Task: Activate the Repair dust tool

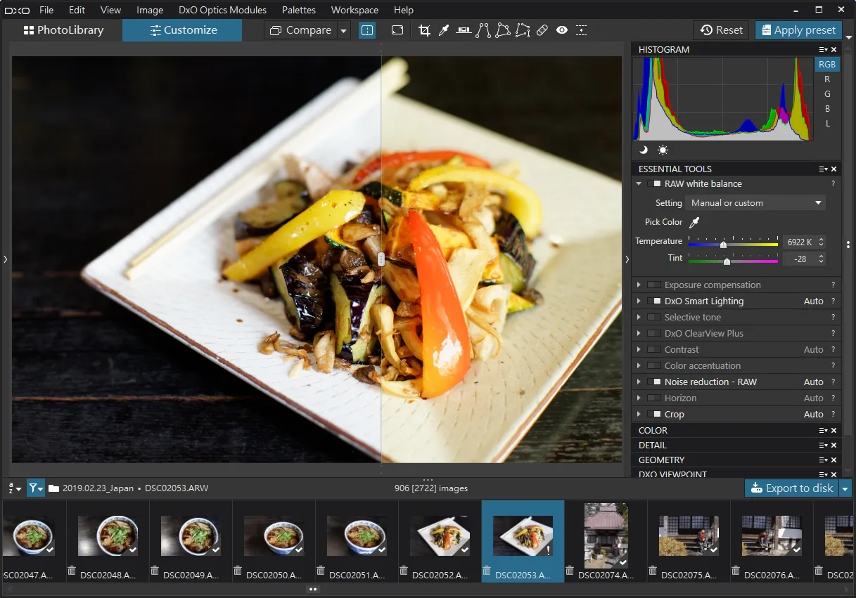Action: pyautogui.click(x=542, y=30)
